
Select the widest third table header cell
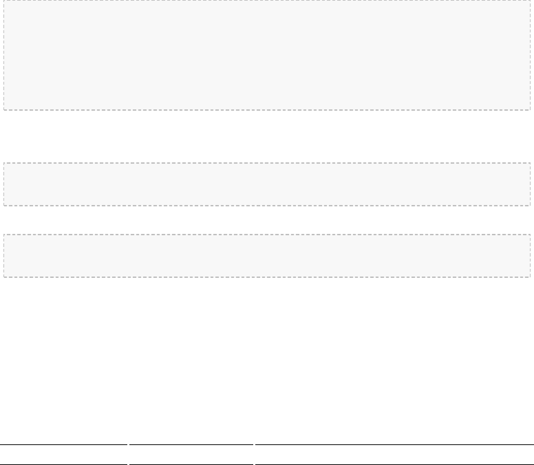[x=394, y=455]
